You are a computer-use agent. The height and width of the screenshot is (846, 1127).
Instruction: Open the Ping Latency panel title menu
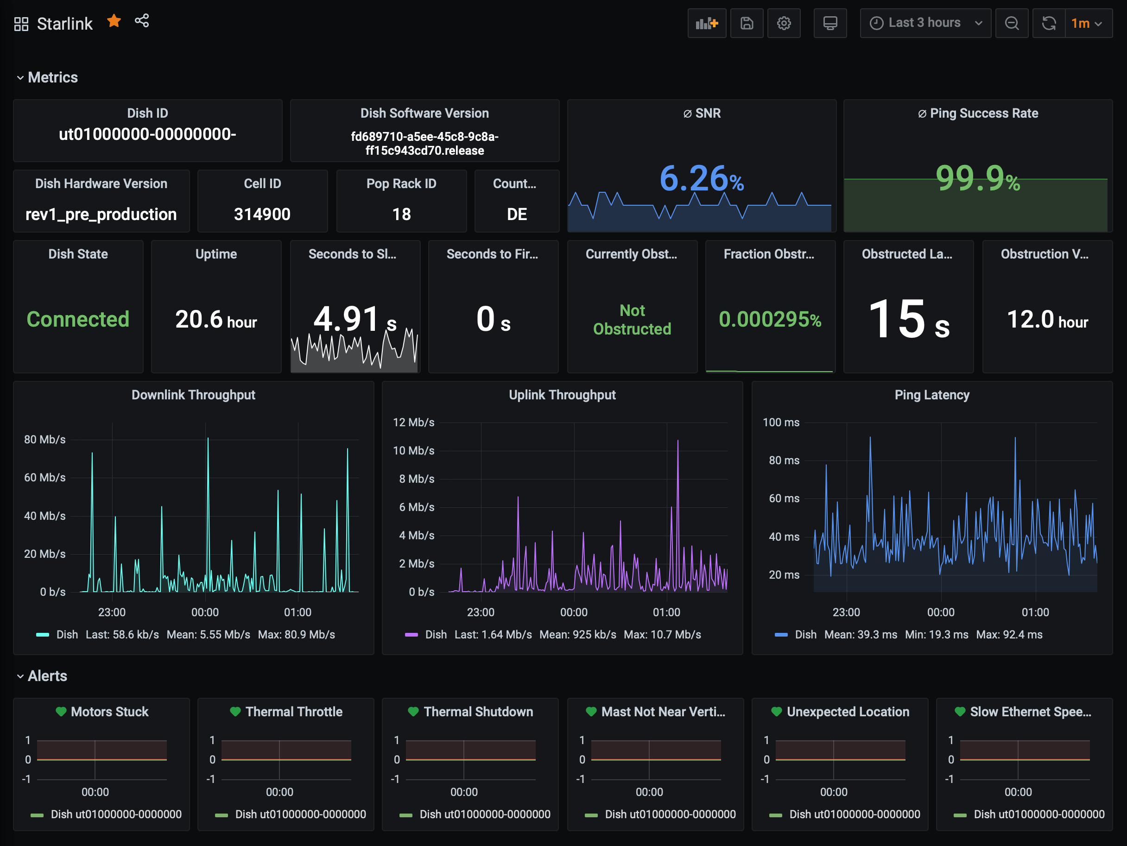point(931,395)
